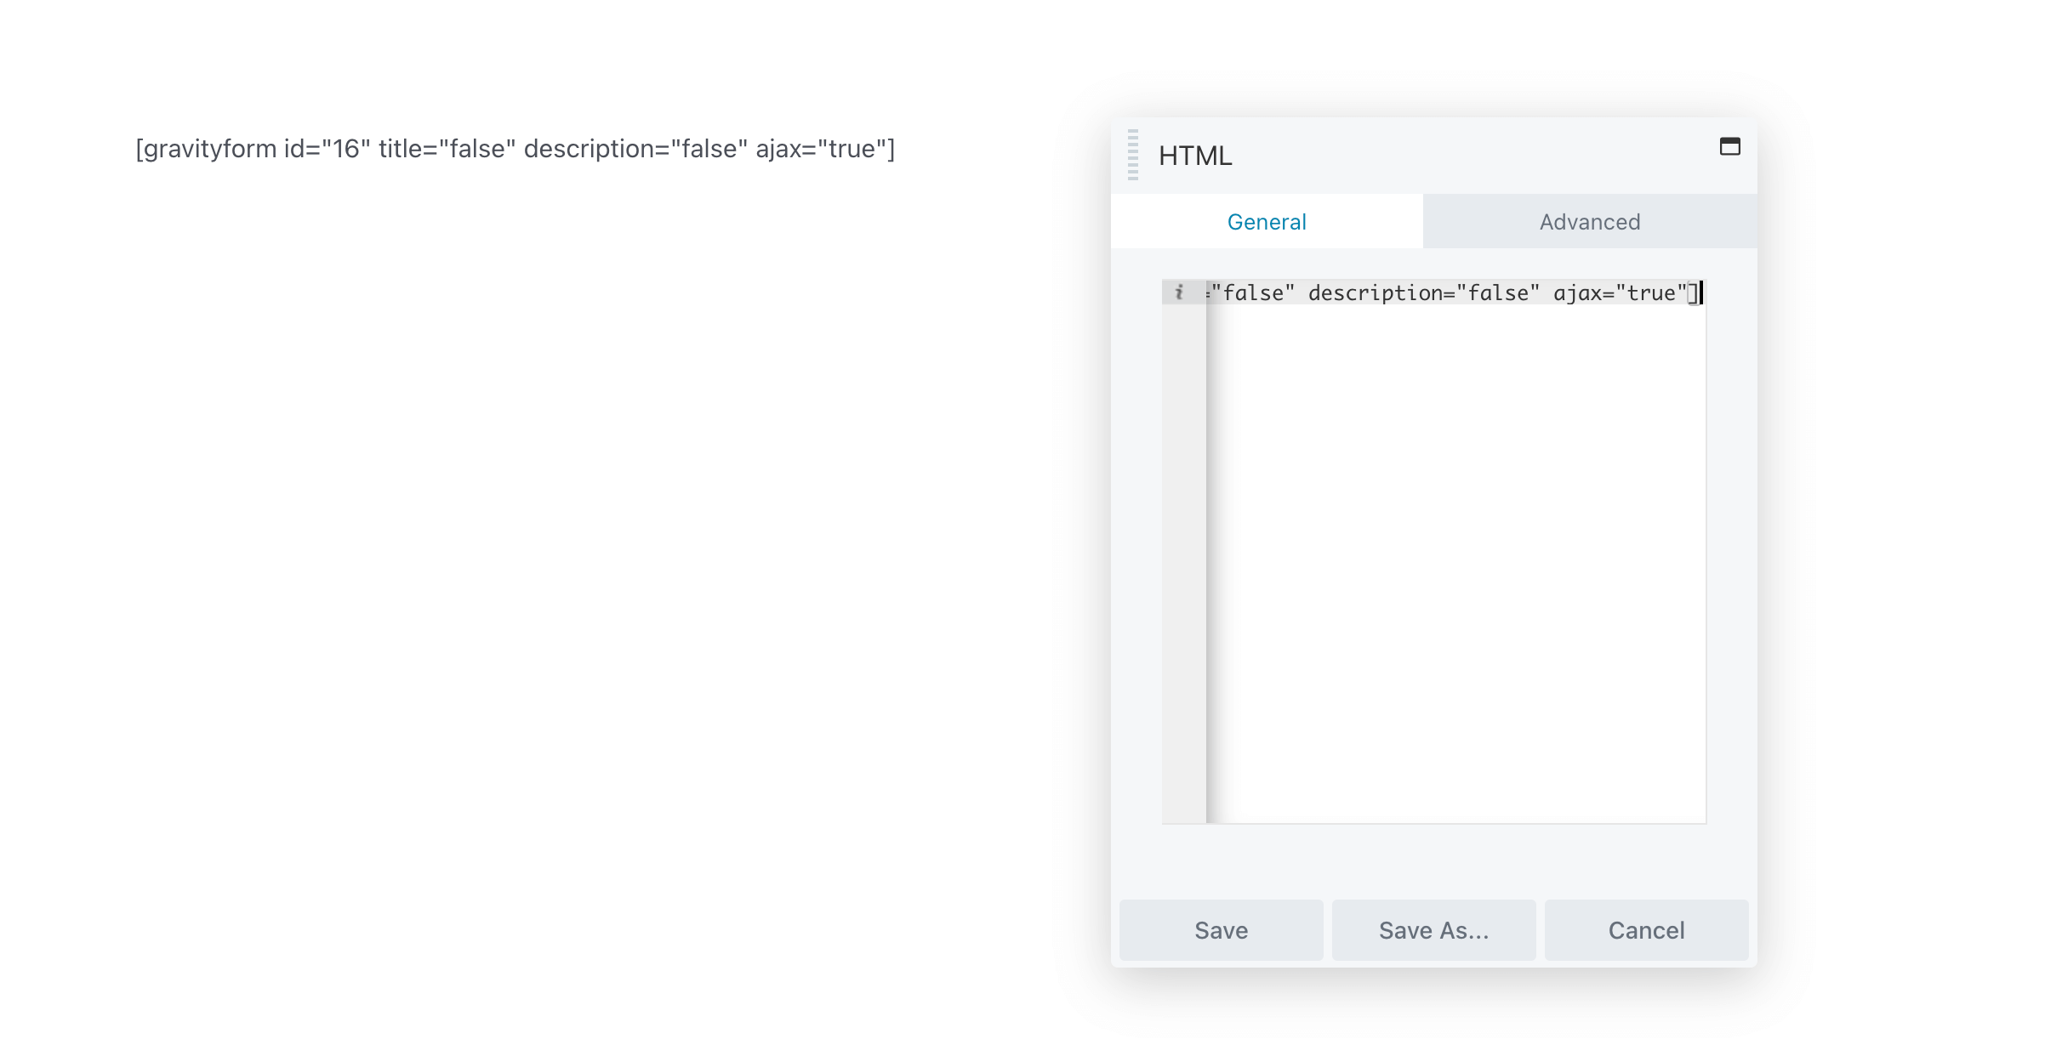Click the HTML panel title
Viewport: 2045px width, 1056px height.
pos(1195,156)
